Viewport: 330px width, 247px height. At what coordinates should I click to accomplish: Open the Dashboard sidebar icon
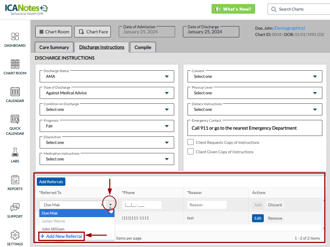coord(15,36)
